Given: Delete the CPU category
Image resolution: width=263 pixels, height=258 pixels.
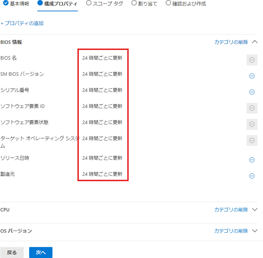Looking at the screenshot, I should 231,209.
